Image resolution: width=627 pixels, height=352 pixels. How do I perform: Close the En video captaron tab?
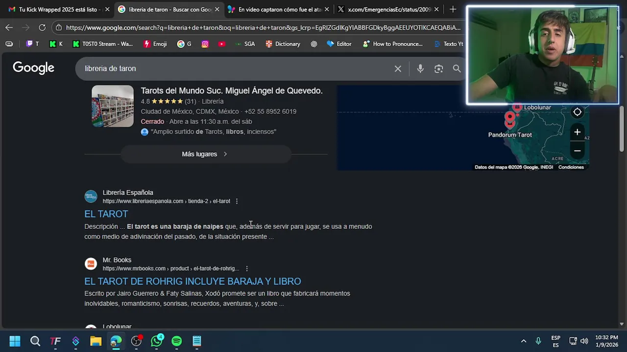327,9
